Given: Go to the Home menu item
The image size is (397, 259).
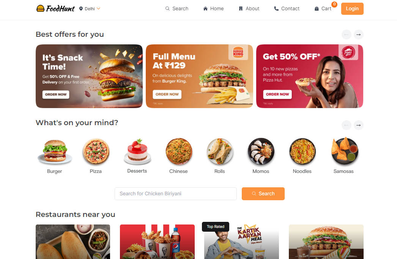Looking at the screenshot, I should [x=213, y=9].
